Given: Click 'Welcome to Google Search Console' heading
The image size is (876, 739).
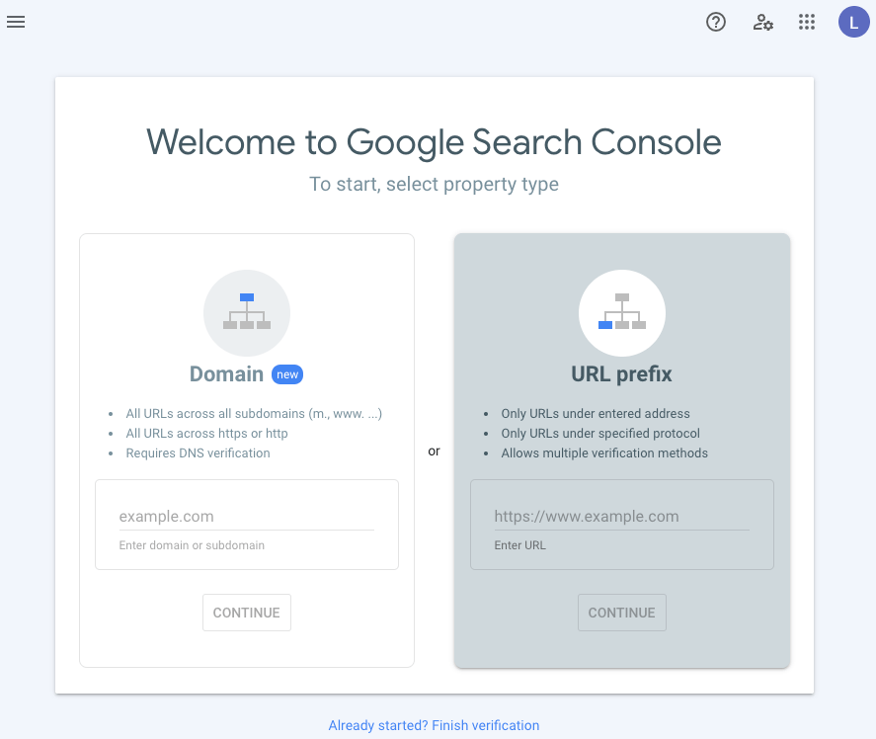Looking at the screenshot, I should [x=435, y=142].
